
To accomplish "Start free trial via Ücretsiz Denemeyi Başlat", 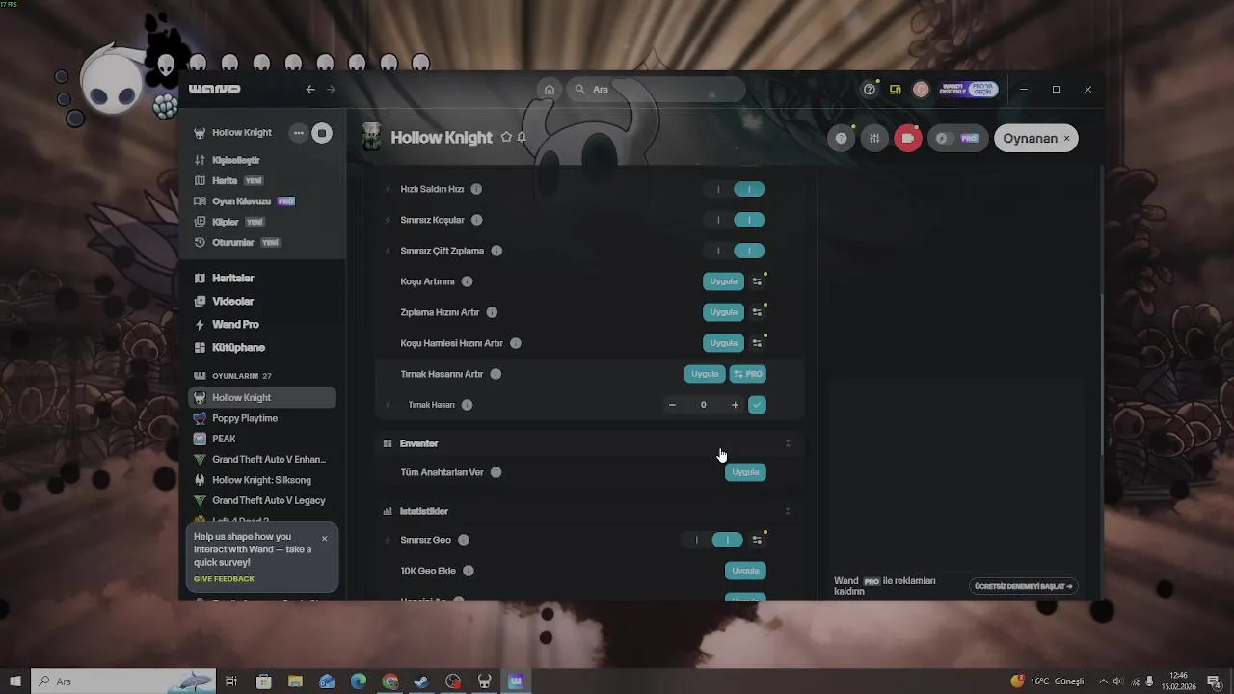I will [1023, 586].
